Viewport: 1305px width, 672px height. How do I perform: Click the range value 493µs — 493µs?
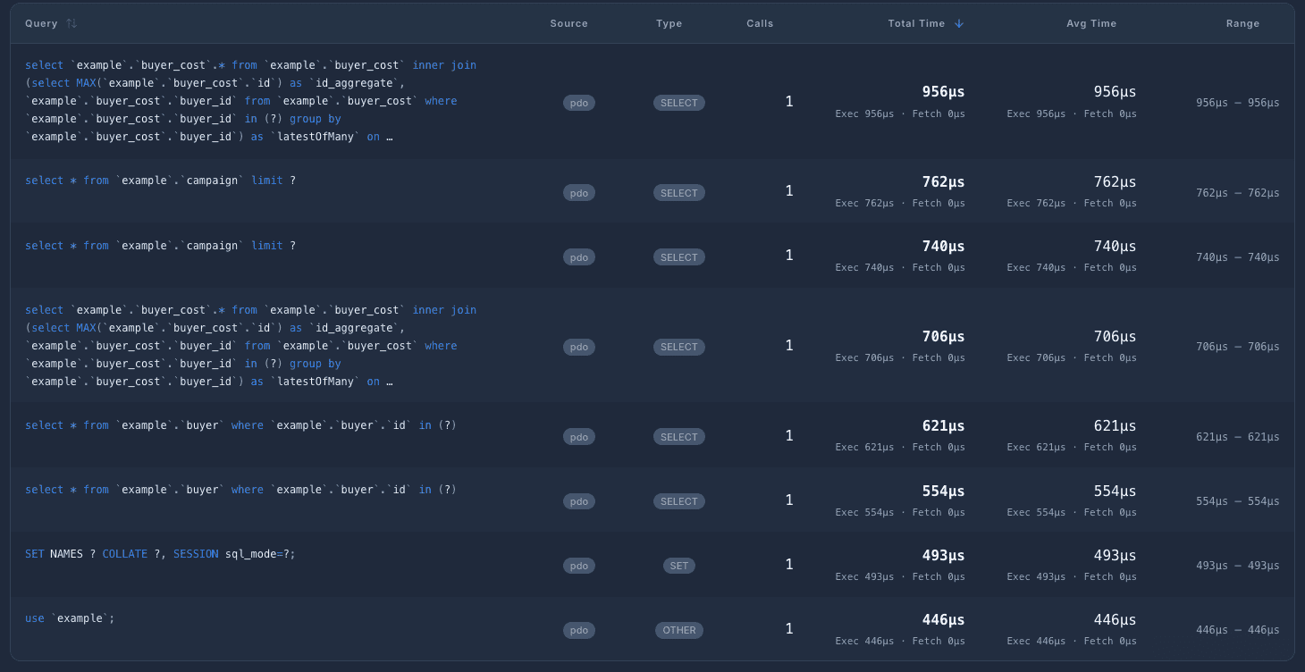1238,566
